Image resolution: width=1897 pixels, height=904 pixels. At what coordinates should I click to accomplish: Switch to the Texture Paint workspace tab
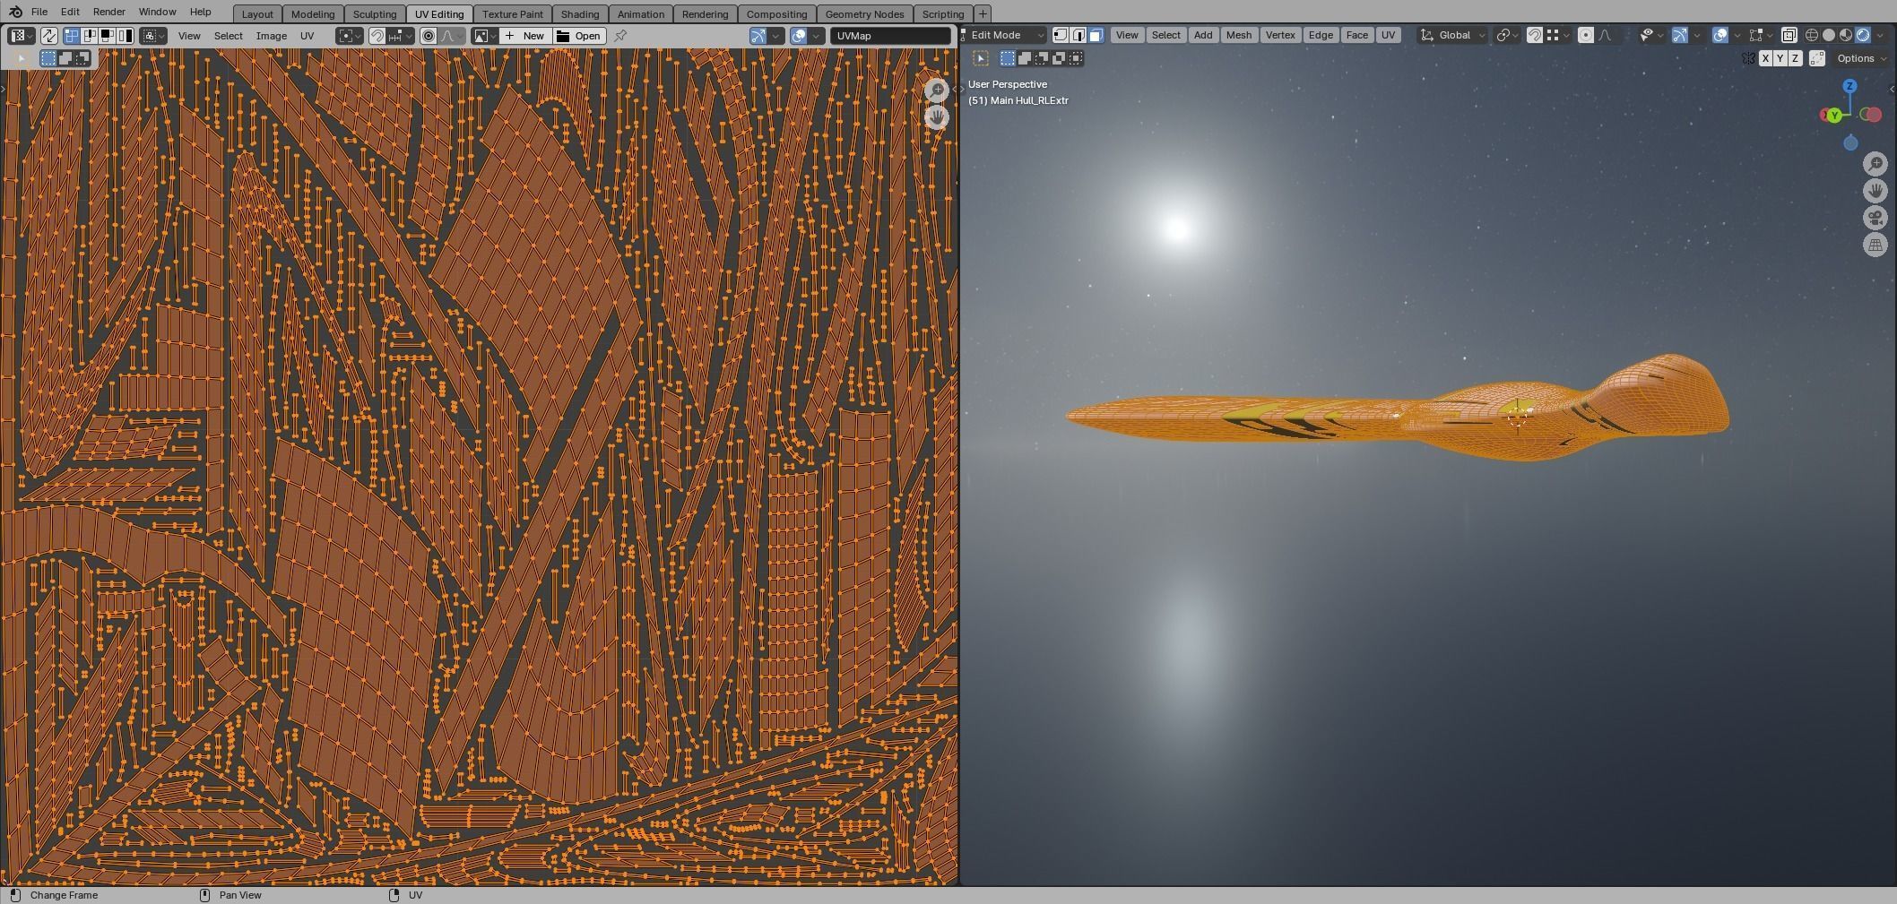tap(513, 14)
